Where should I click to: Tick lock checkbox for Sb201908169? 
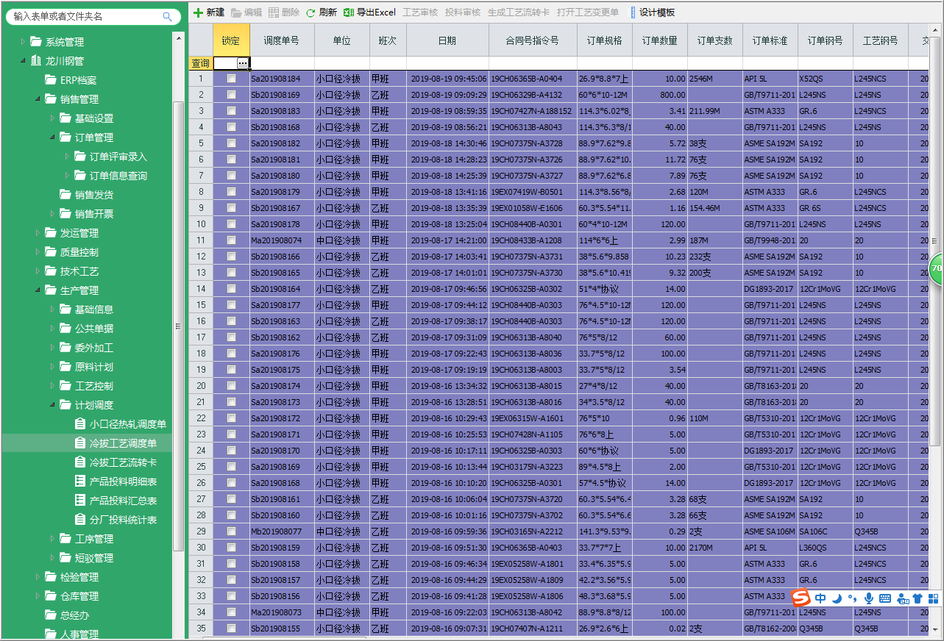(x=231, y=94)
